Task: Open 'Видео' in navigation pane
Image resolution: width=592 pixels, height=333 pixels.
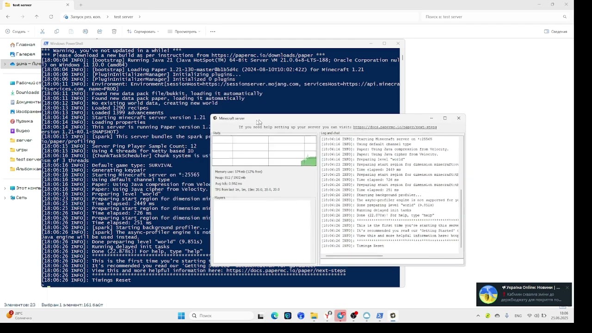Action: [20, 131]
